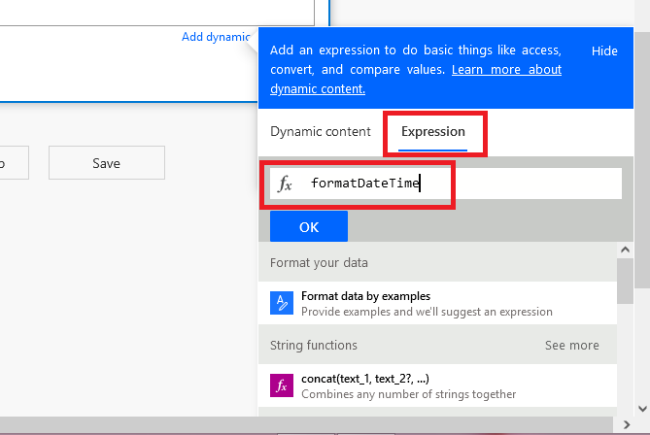Click the function list scroll-down arrow
Viewport: 650px width, 435px height.
click(x=626, y=409)
